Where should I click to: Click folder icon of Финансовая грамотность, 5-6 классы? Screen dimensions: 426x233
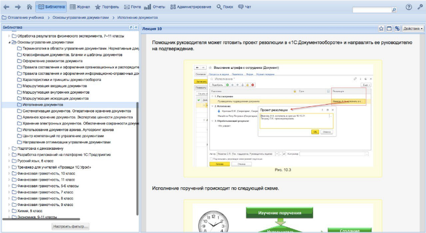[14, 186]
